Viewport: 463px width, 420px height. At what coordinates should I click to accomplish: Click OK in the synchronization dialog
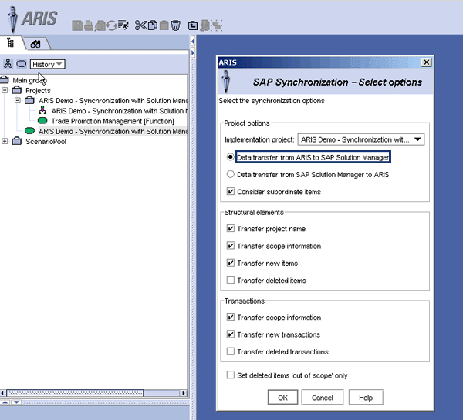pyautogui.click(x=282, y=398)
